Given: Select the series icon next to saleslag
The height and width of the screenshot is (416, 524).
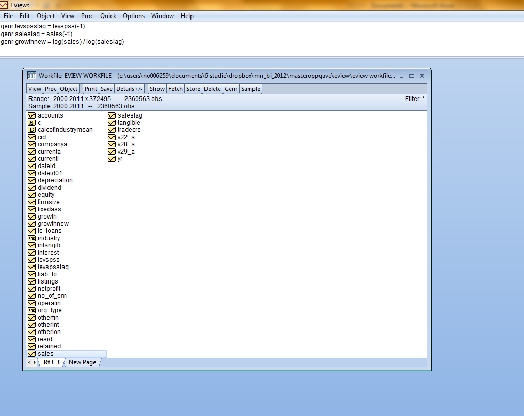Looking at the screenshot, I should pyautogui.click(x=112, y=115).
